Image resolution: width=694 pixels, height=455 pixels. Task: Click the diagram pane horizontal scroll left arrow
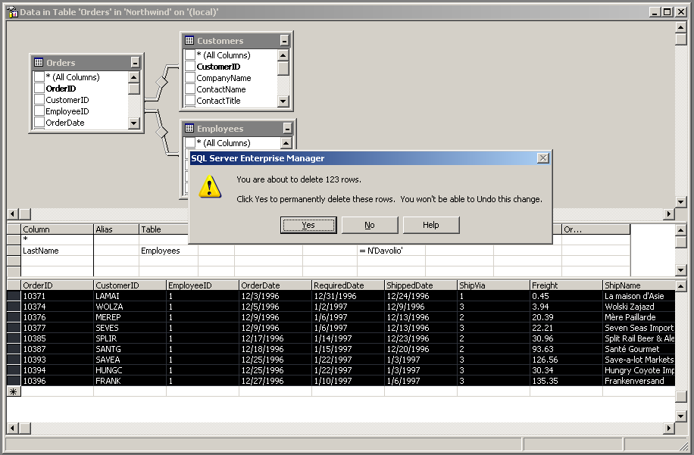tap(12, 214)
